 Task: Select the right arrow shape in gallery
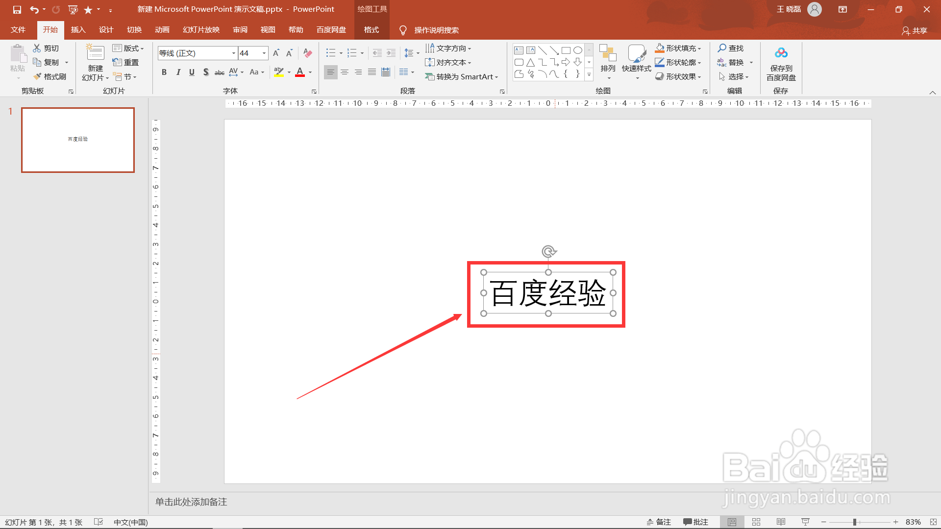[566, 62]
